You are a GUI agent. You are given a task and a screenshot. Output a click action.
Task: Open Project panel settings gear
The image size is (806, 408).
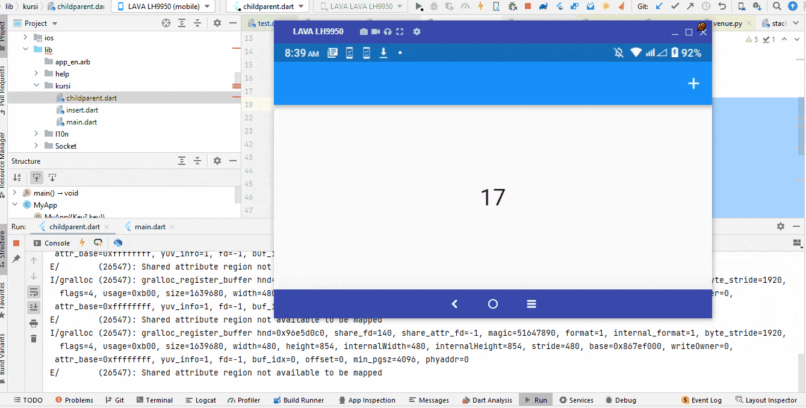coord(217,23)
